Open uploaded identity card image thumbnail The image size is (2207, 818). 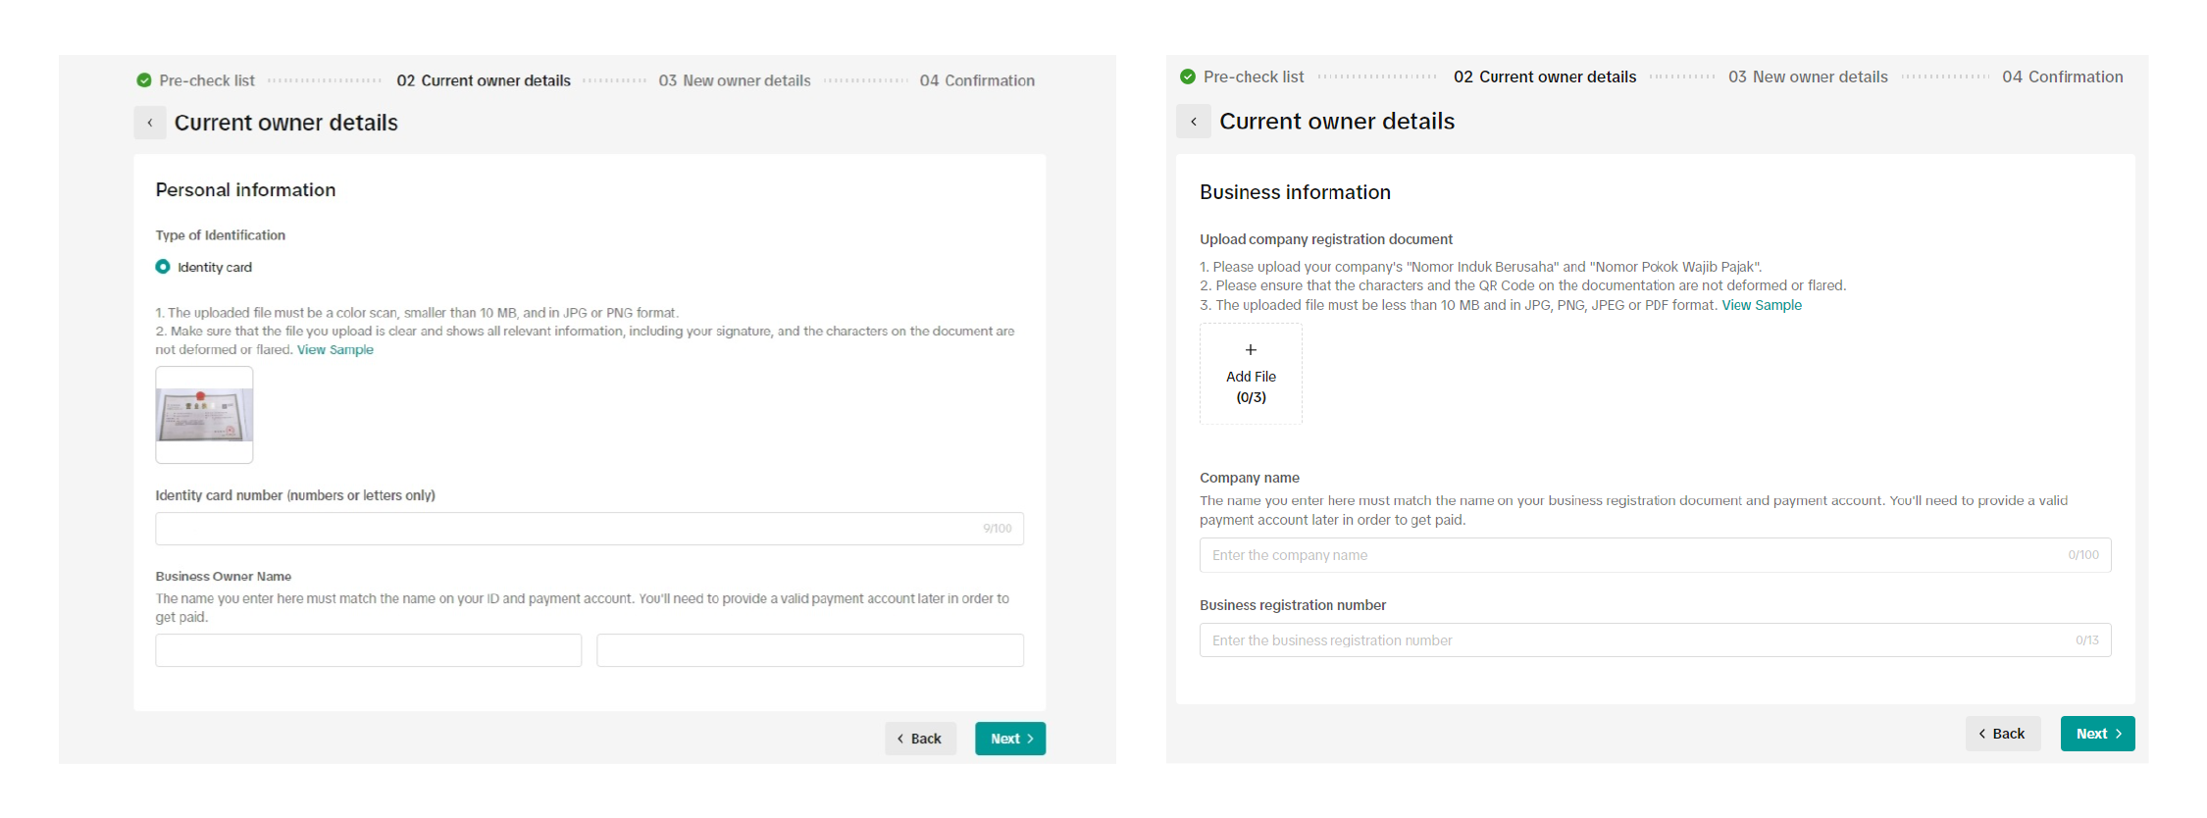(204, 415)
